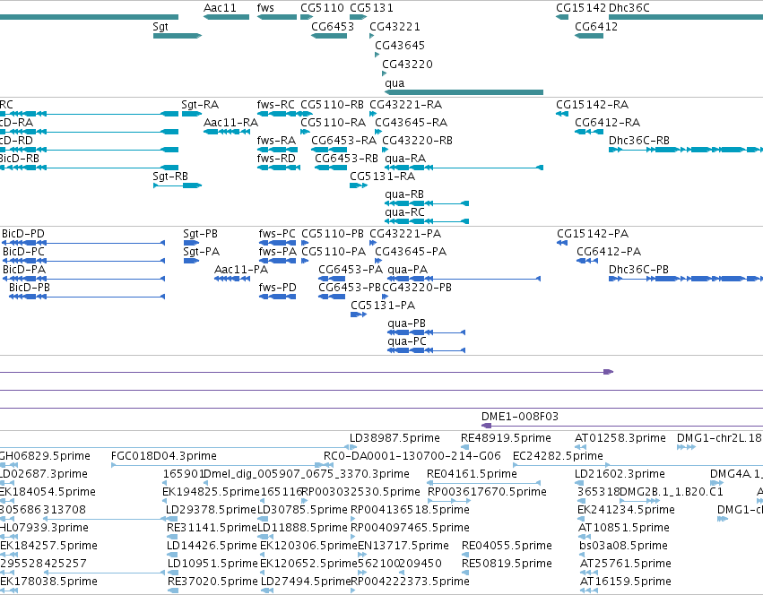Viewport: 763px width, 595px height.
Task: Open the CG5131-RA transcript label
Action: coord(383,177)
